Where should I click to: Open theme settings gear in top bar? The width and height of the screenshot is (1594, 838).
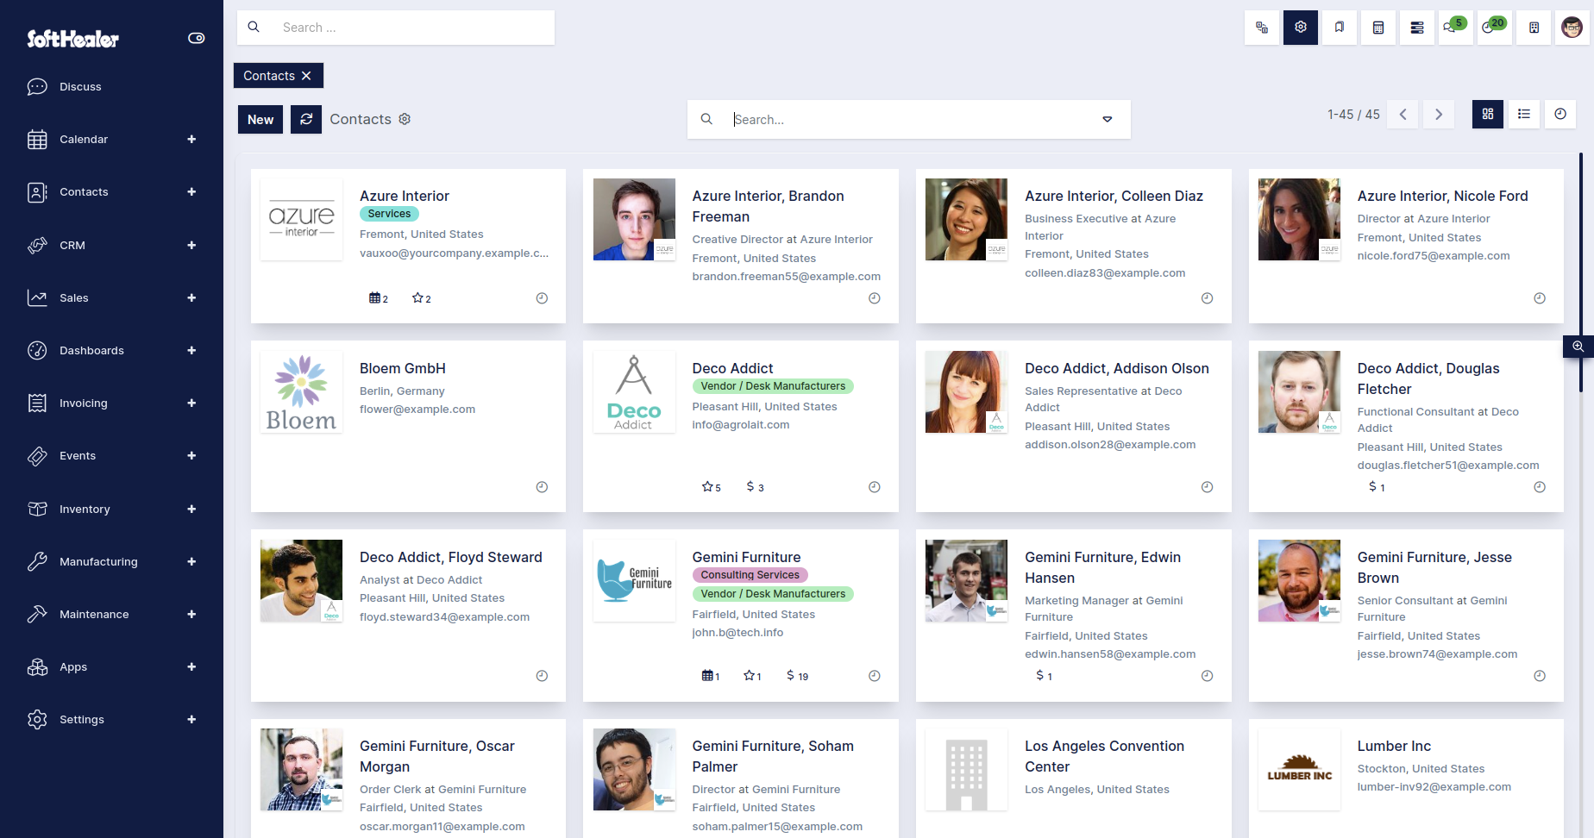coord(1301,28)
